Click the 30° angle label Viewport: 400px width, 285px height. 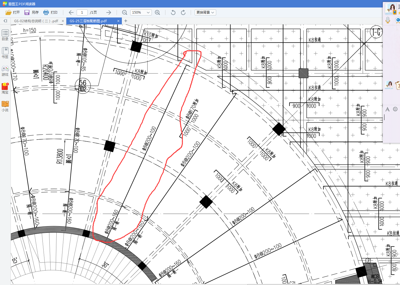105,264
